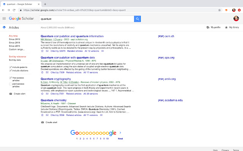The image size is (243, 151).
Task: Open cite dialog for Quantum chemistry
Action: tap(47, 115)
